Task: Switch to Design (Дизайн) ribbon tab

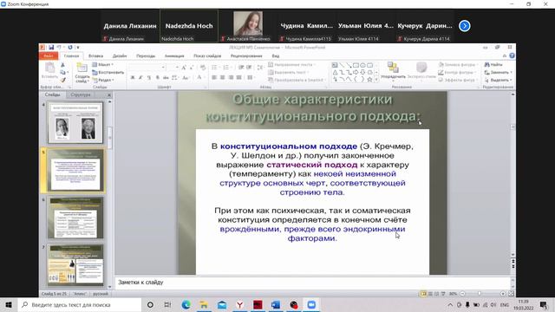Action: tap(120, 55)
